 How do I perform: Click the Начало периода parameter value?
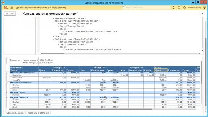click(45, 60)
